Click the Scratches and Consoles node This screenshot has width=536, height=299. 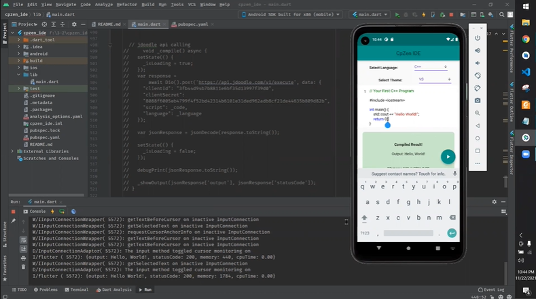click(48, 159)
